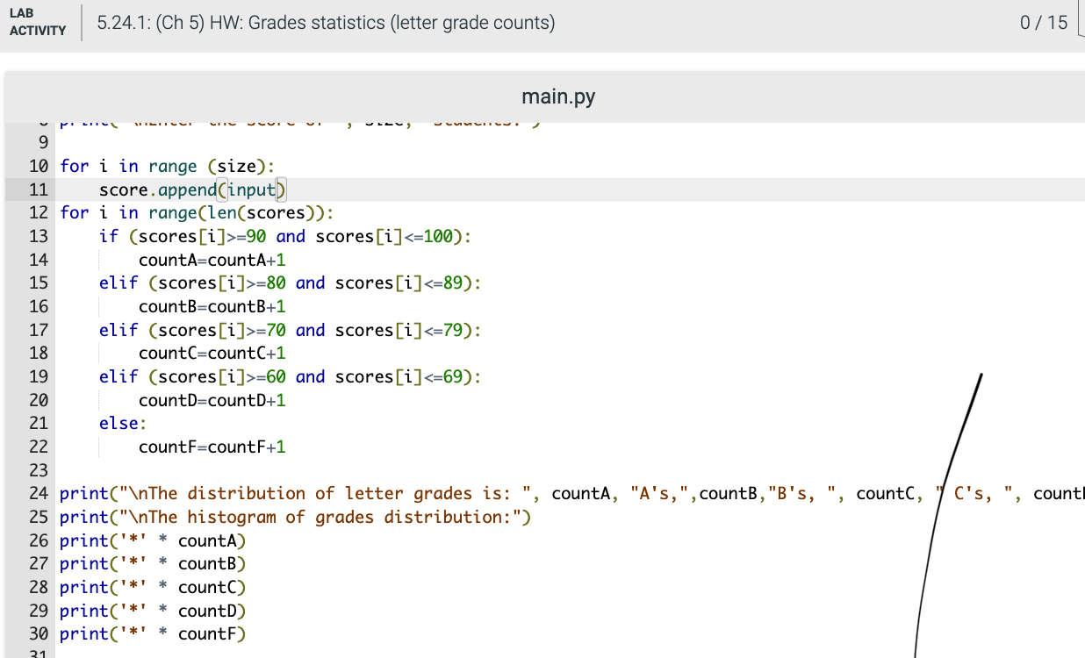Click line number 16 in the gutter

pos(39,306)
